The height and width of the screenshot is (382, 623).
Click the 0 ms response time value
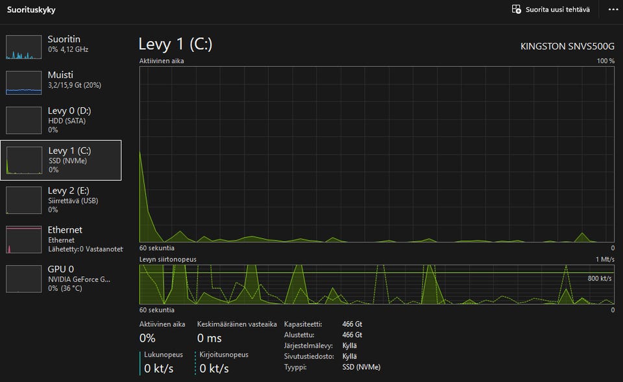tap(210, 338)
